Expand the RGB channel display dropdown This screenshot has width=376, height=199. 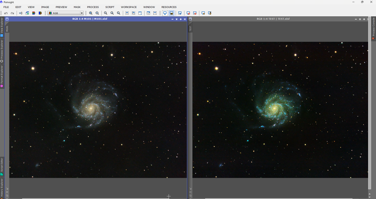click(82, 13)
